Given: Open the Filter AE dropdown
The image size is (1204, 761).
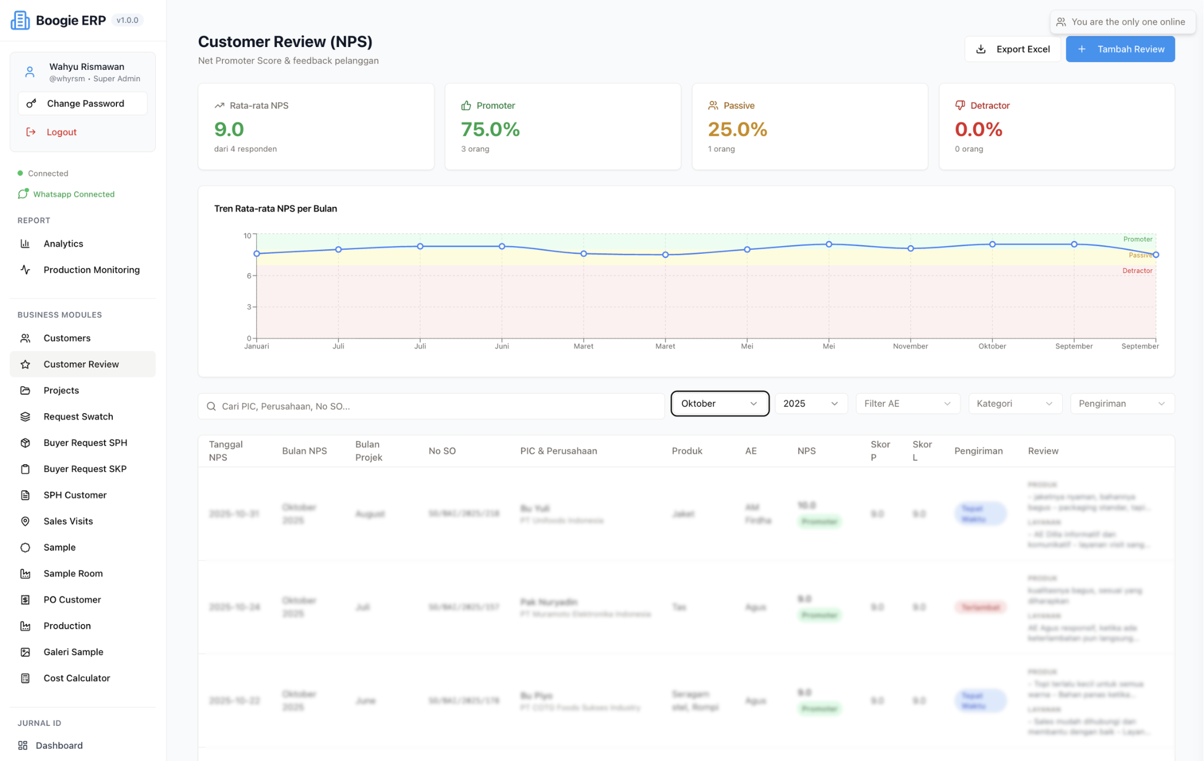Looking at the screenshot, I should 907,404.
